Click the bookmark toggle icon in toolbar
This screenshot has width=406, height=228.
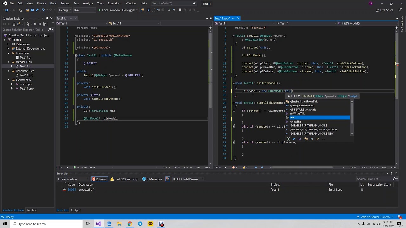(180, 10)
